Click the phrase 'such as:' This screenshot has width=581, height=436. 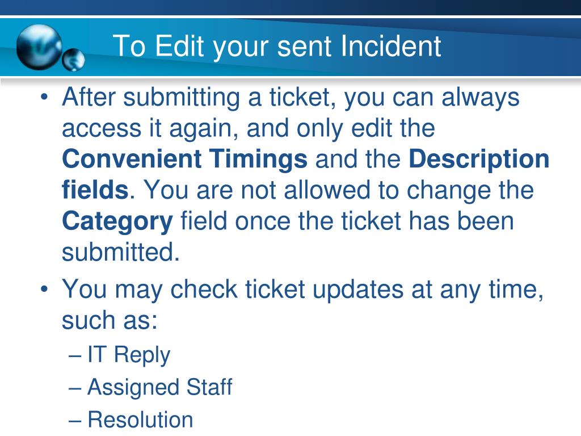coord(110,320)
